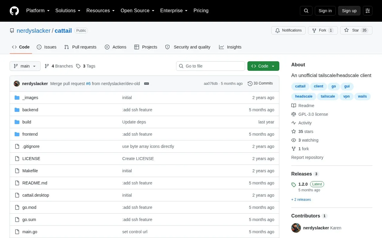Open the 33 Commits history link

(260, 84)
